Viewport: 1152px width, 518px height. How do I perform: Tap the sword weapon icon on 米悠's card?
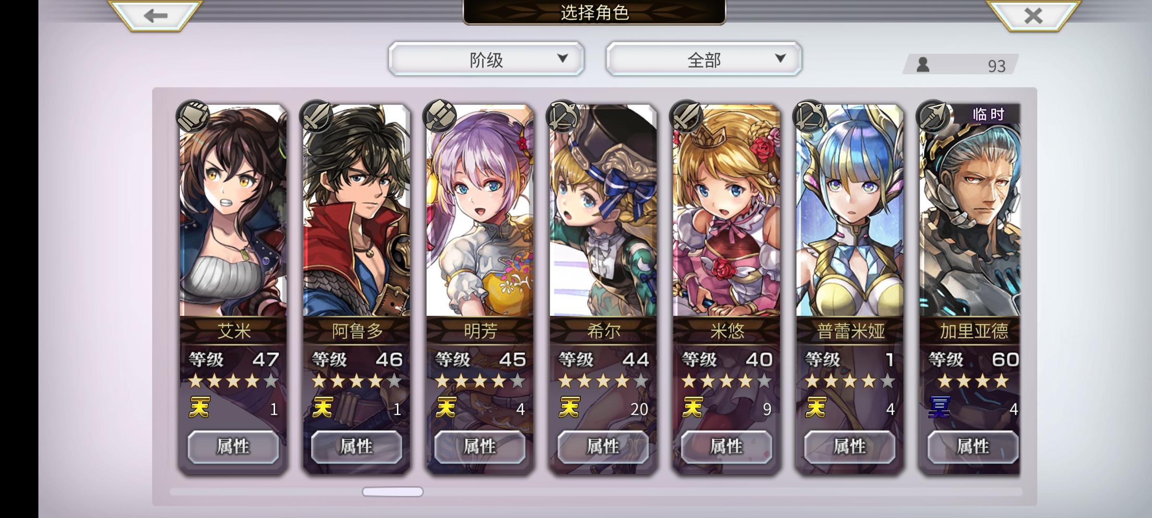pyautogui.click(x=686, y=117)
